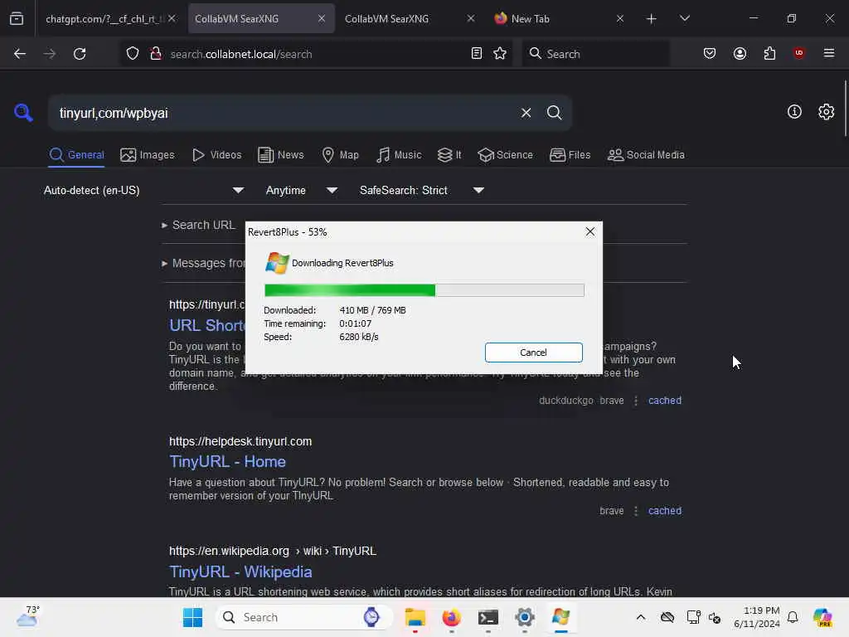The image size is (849, 637).
Task: Close the Revert8Plus download dialog
Action: pyautogui.click(x=590, y=232)
